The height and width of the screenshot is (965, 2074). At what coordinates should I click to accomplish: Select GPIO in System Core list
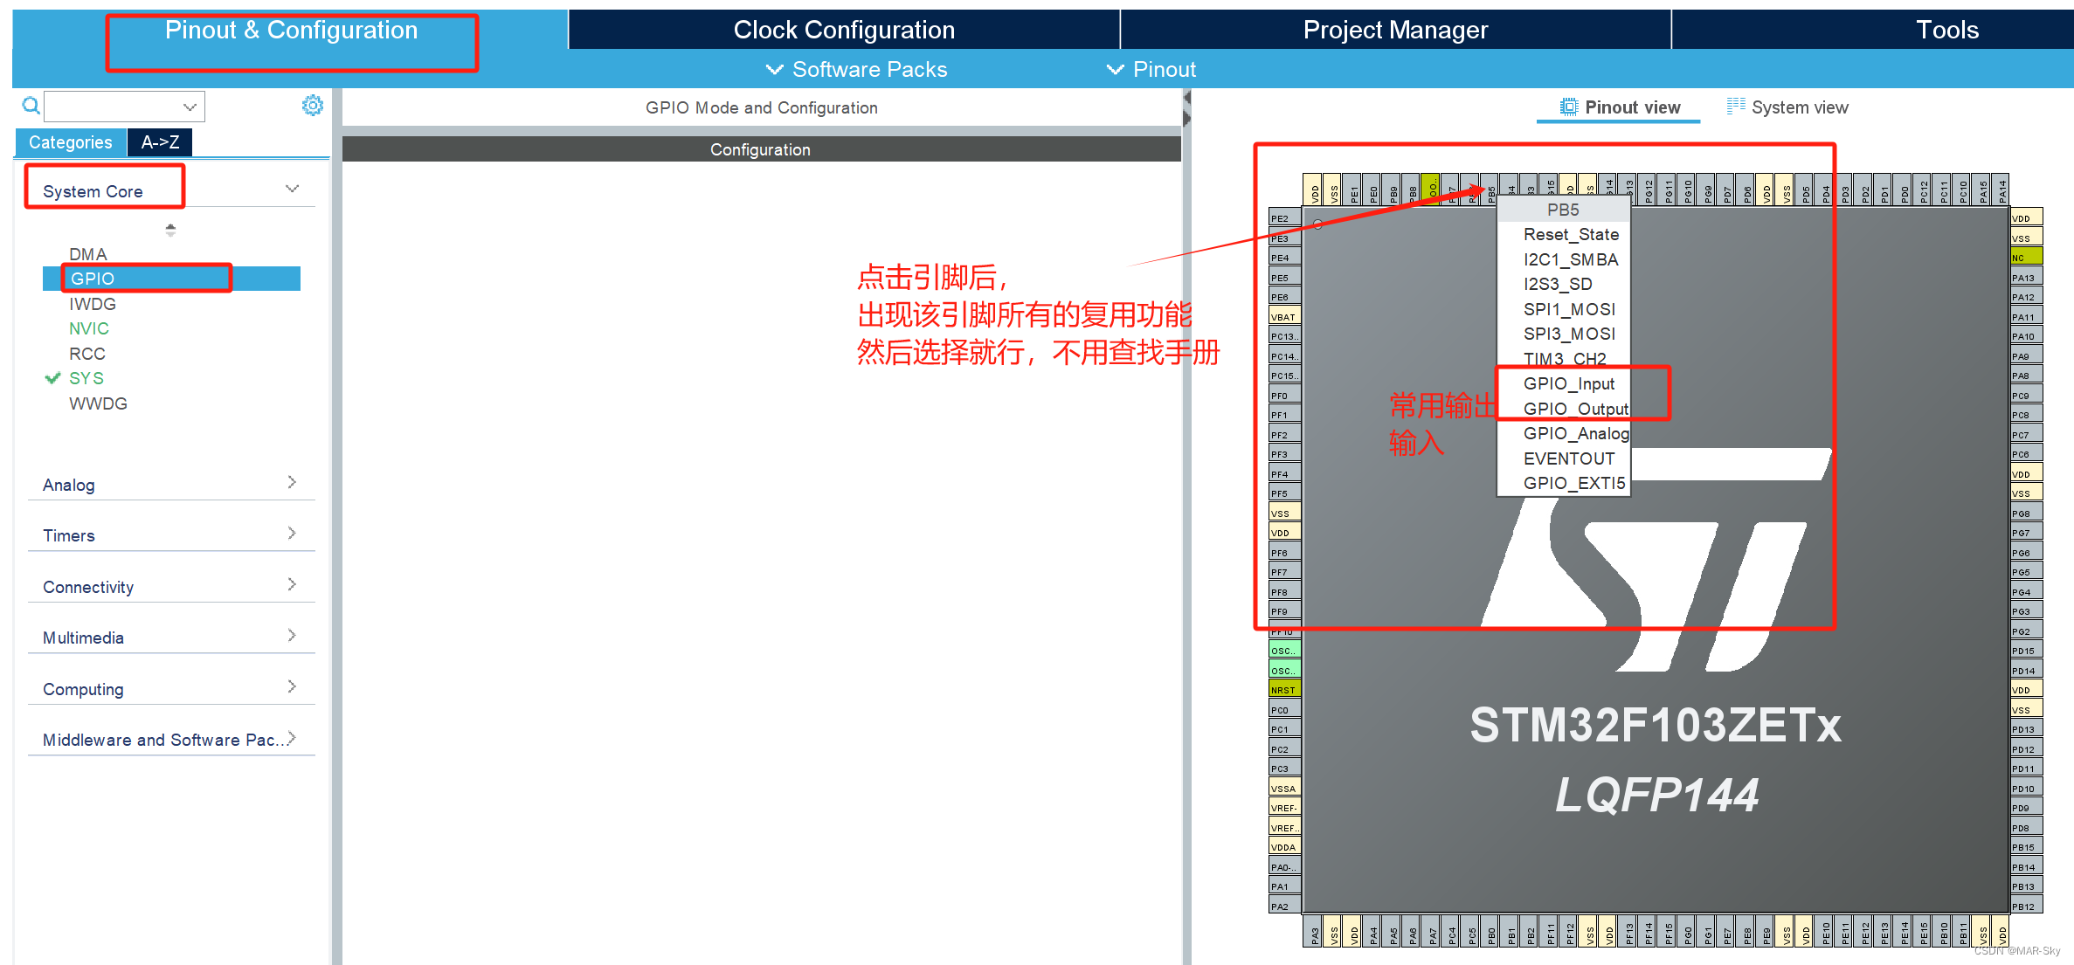click(171, 279)
